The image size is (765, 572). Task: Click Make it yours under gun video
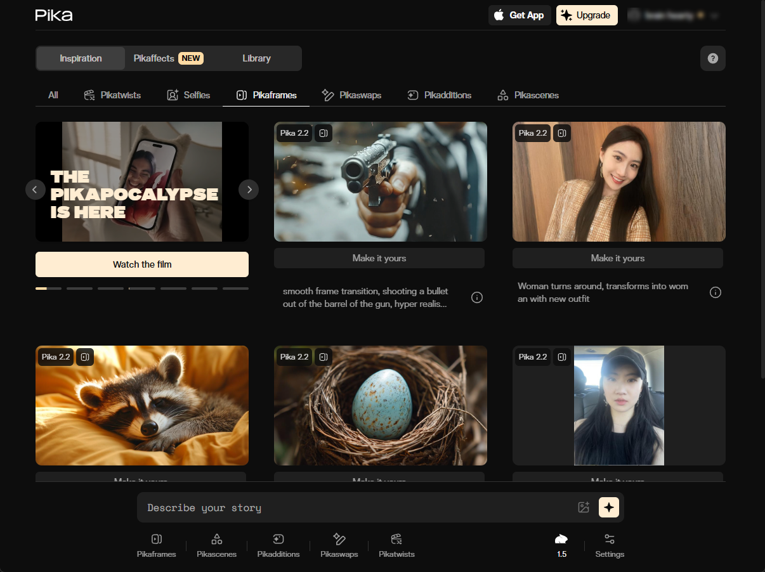tap(379, 258)
